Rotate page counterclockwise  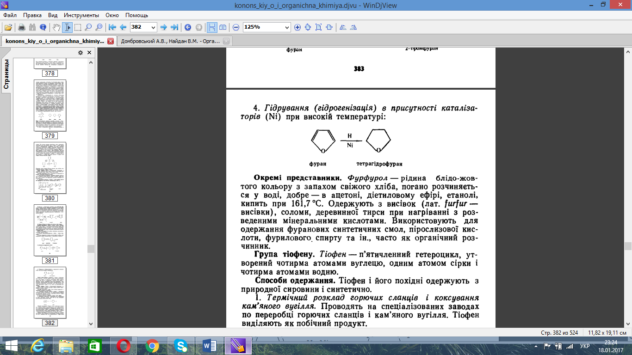pos(343,27)
